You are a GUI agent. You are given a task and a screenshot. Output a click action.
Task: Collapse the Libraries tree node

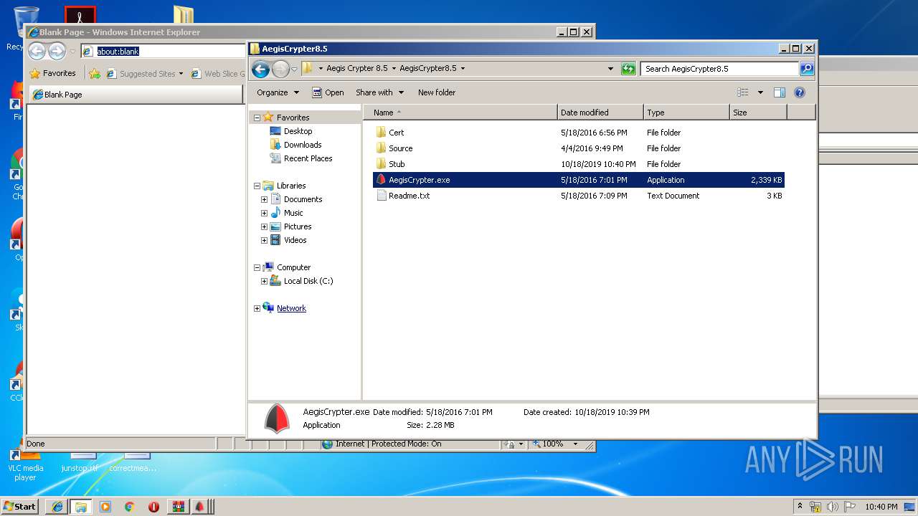coord(257,186)
